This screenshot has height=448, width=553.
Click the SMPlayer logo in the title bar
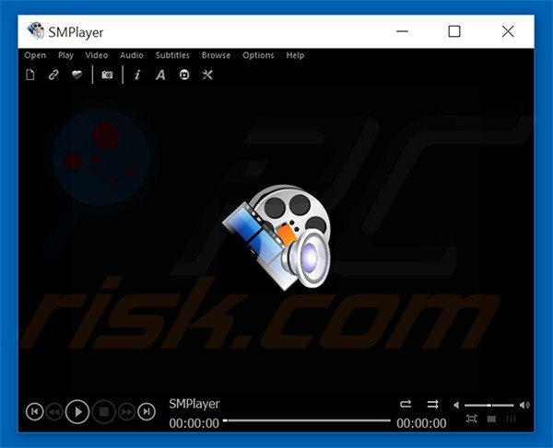pyautogui.click(x=35, y=31)
